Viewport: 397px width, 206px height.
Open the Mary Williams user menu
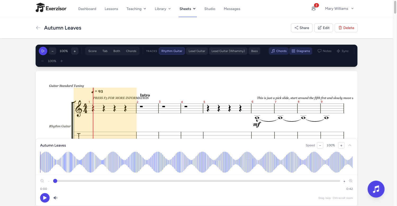pos(339,8)
